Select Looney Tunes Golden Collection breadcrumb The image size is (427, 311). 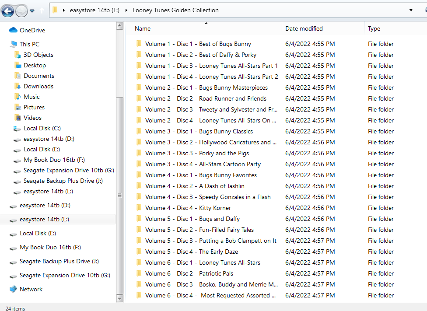coord(175,10)
